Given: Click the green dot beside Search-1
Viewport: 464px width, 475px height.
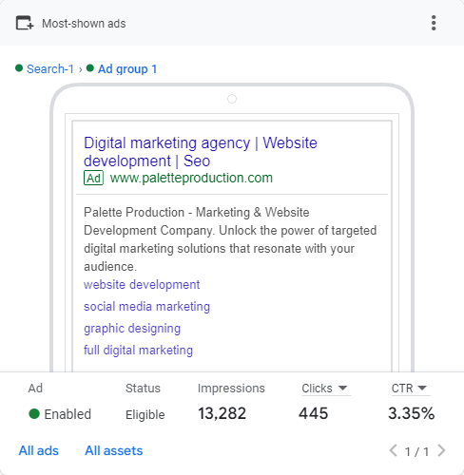Looking at the screenshot, I should click(19, 68).
